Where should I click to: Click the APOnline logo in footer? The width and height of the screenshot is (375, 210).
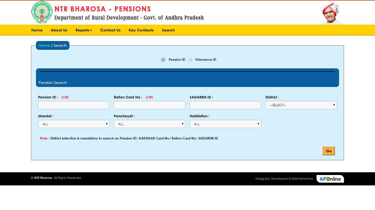[x=330, y=179]
